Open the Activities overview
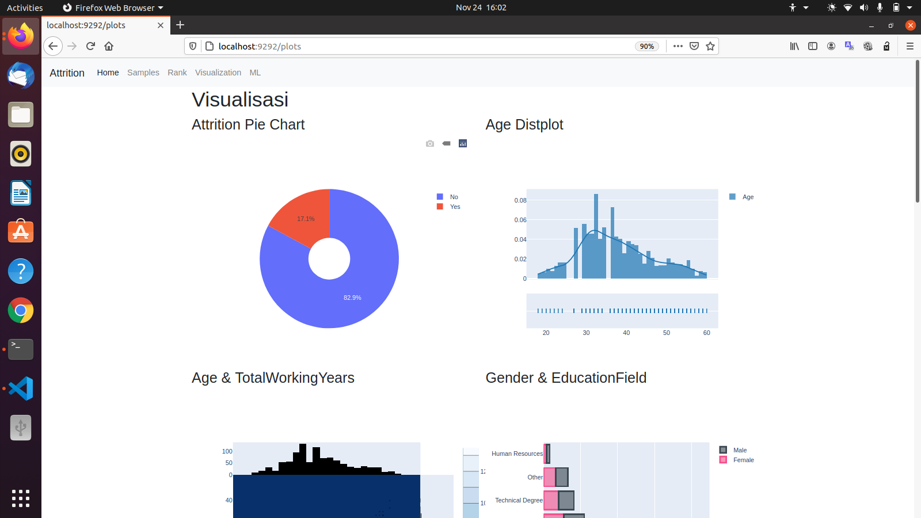Viewport: 921px width, 518px height. (25, 7)
